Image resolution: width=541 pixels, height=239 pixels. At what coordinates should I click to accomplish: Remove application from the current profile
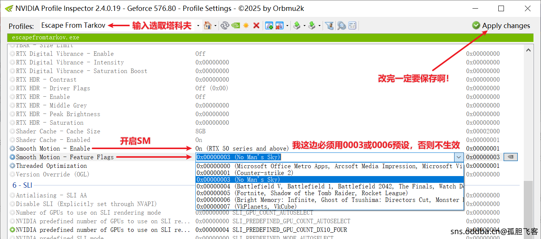(279, 25)
